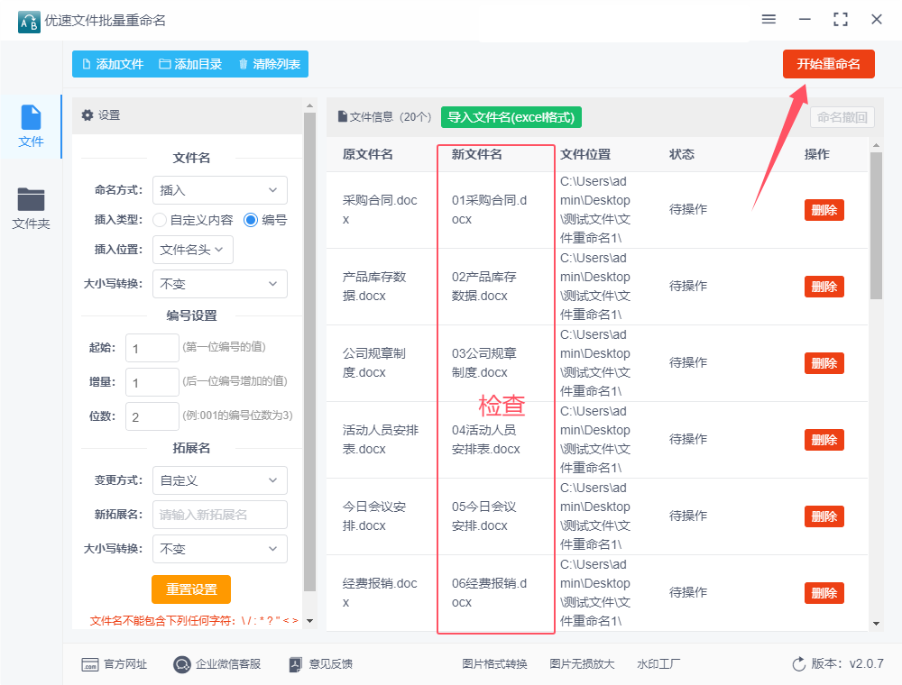
Task: Open 插入位置 dropdown showing 文件名头
Action: [193, 250]
